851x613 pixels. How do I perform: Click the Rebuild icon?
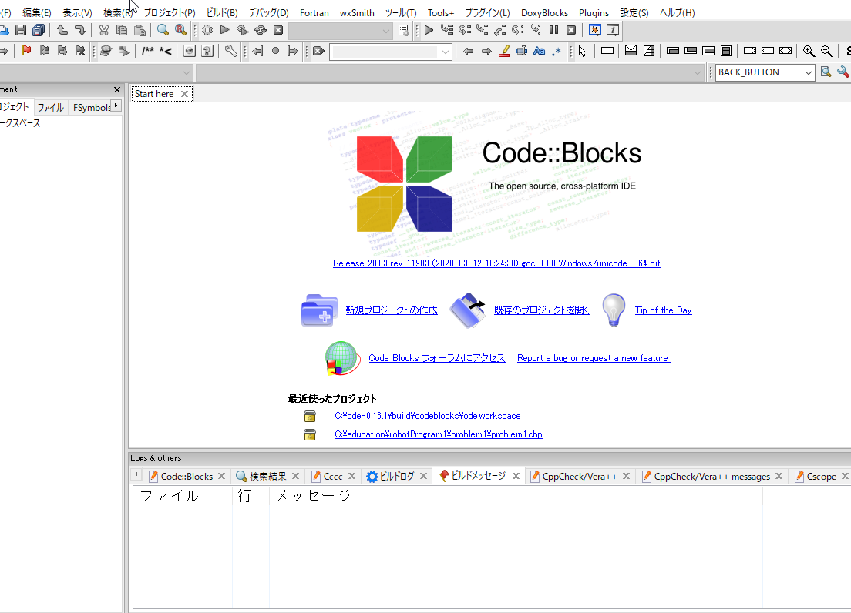point(261,30)
